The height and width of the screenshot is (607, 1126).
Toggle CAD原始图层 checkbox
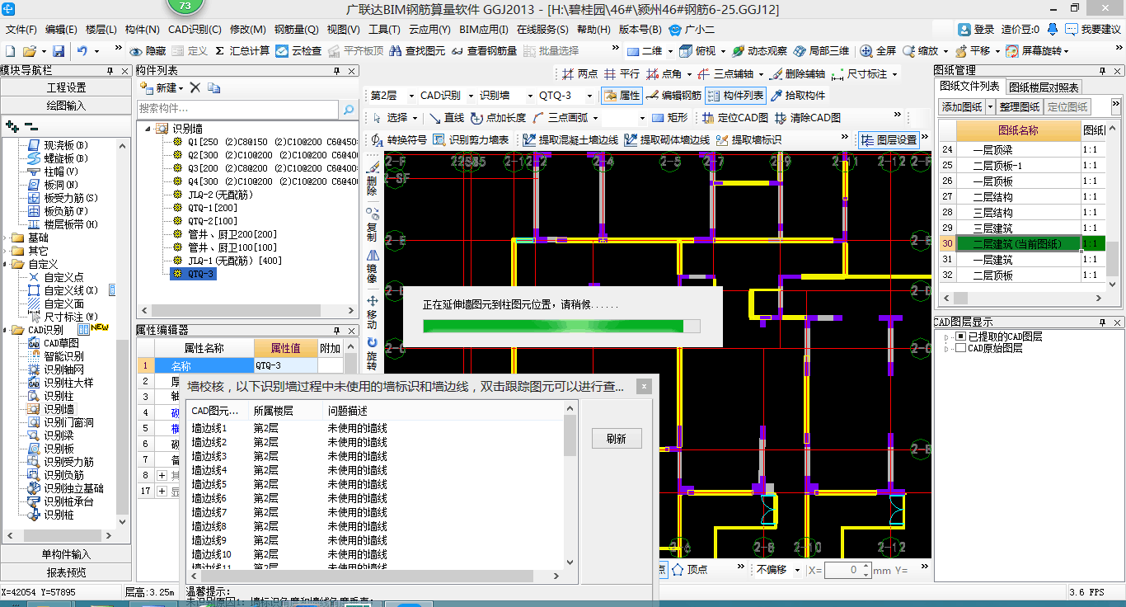click(960, 348)
